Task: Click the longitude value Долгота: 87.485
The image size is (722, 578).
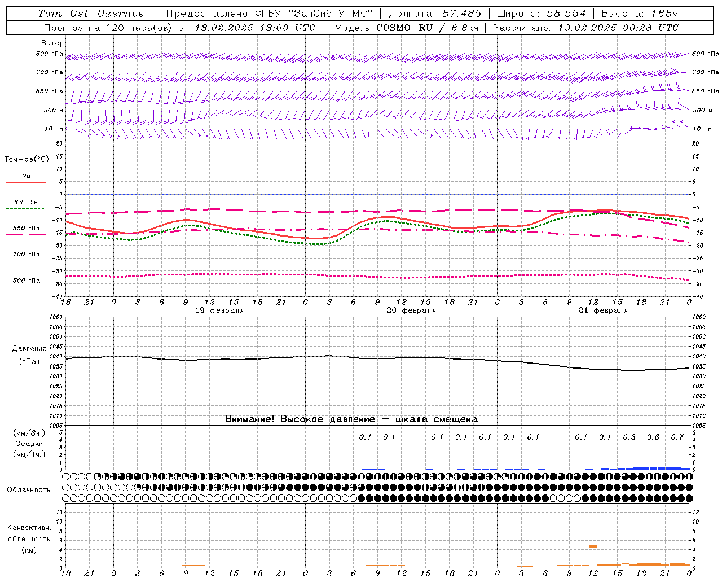Action: pos(435,14)
